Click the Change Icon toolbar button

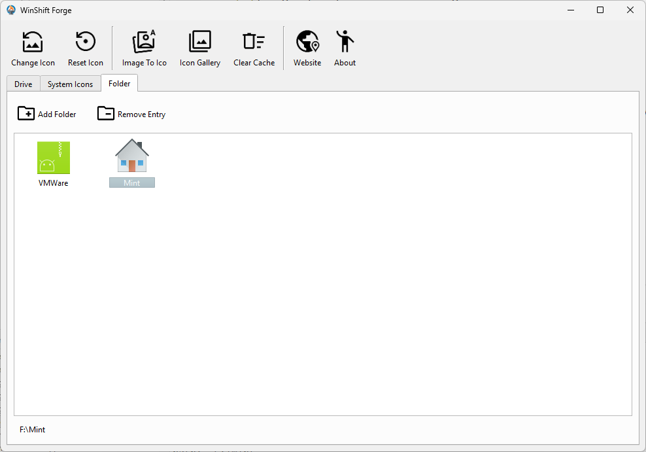click(x=33, y=48)
